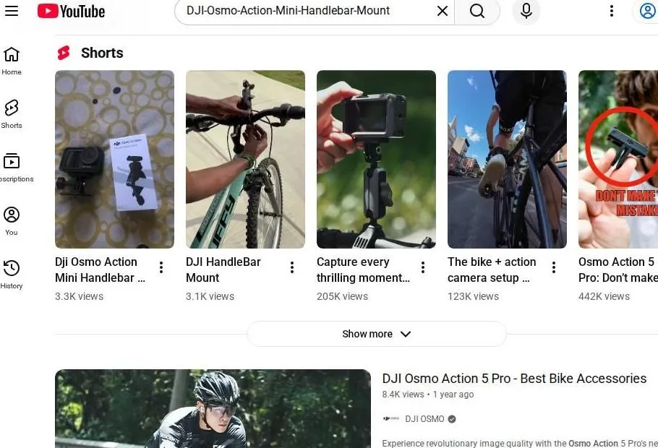Screen dimensions: 658x448
Task: Click the 'Shorts' section heading text
Action: [102, 53]
